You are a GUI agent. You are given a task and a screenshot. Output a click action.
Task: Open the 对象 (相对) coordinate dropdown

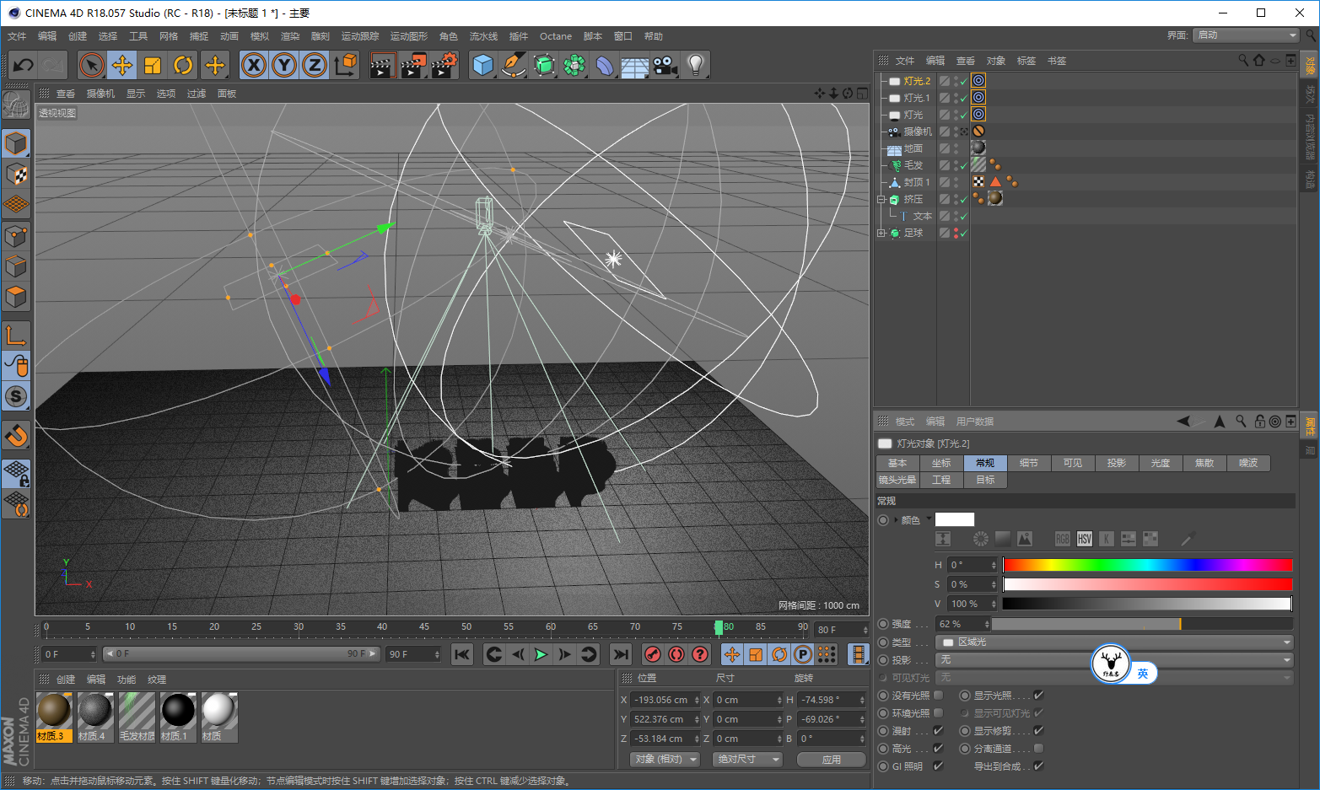pos(665,760)
